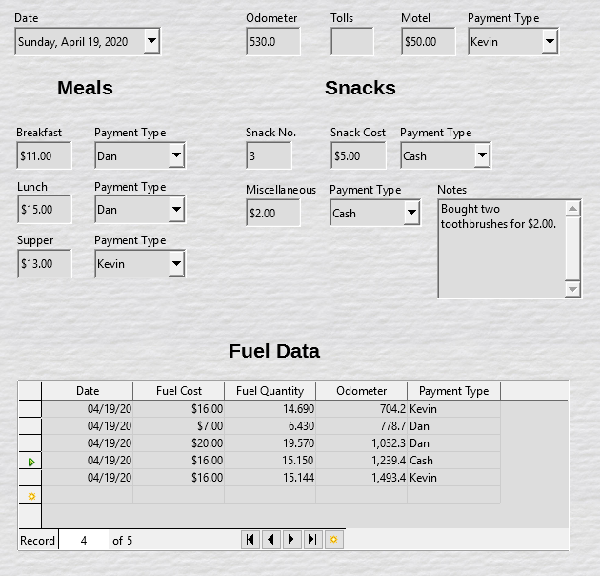Click the Fuel Quantity column header

coord(270,391)
